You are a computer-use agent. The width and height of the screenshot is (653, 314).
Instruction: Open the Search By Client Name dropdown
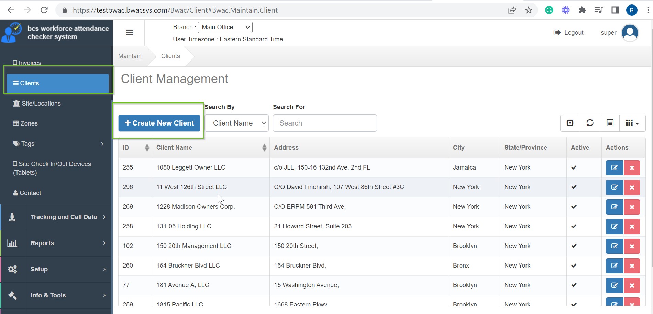click(236, 123)
